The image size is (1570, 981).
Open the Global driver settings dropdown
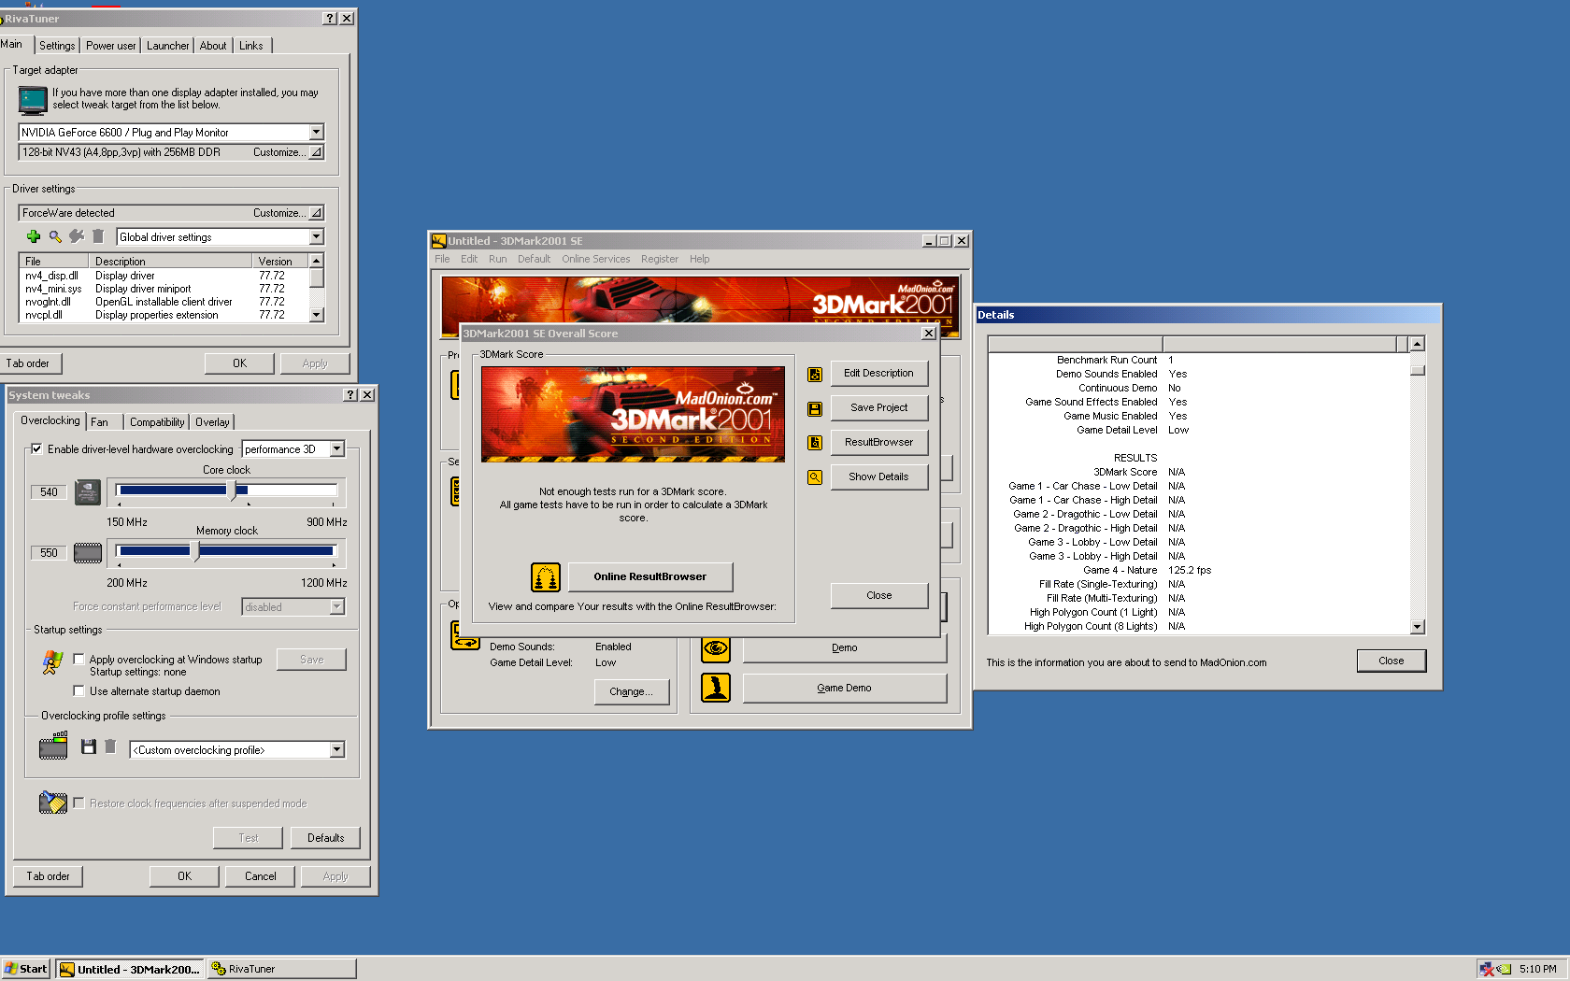(x=316, y=237)
